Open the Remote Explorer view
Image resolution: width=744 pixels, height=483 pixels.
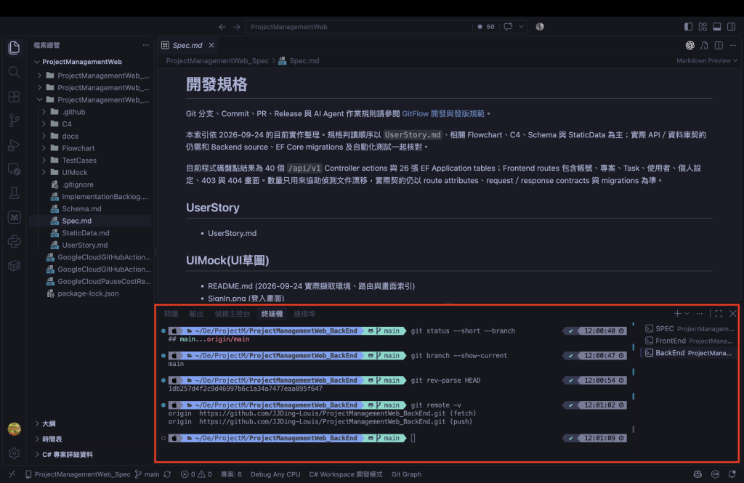click(15, 169)
